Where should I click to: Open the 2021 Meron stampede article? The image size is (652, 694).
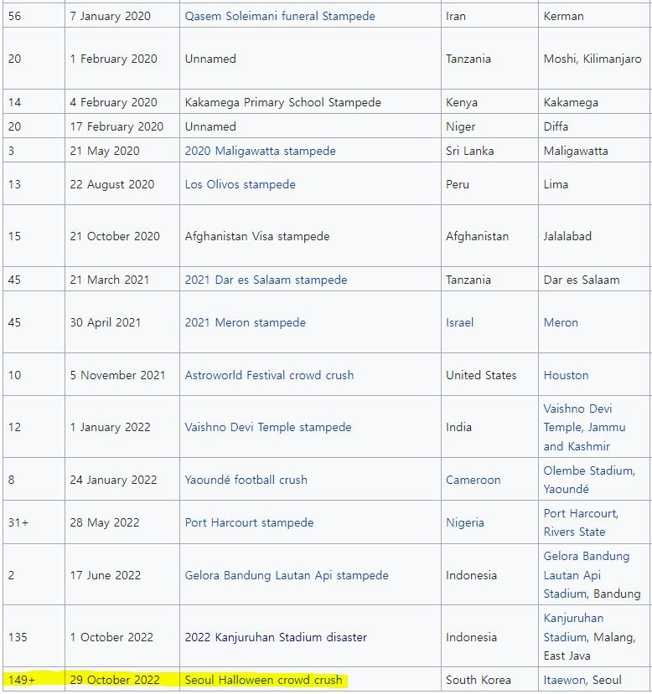coord(245,322)
